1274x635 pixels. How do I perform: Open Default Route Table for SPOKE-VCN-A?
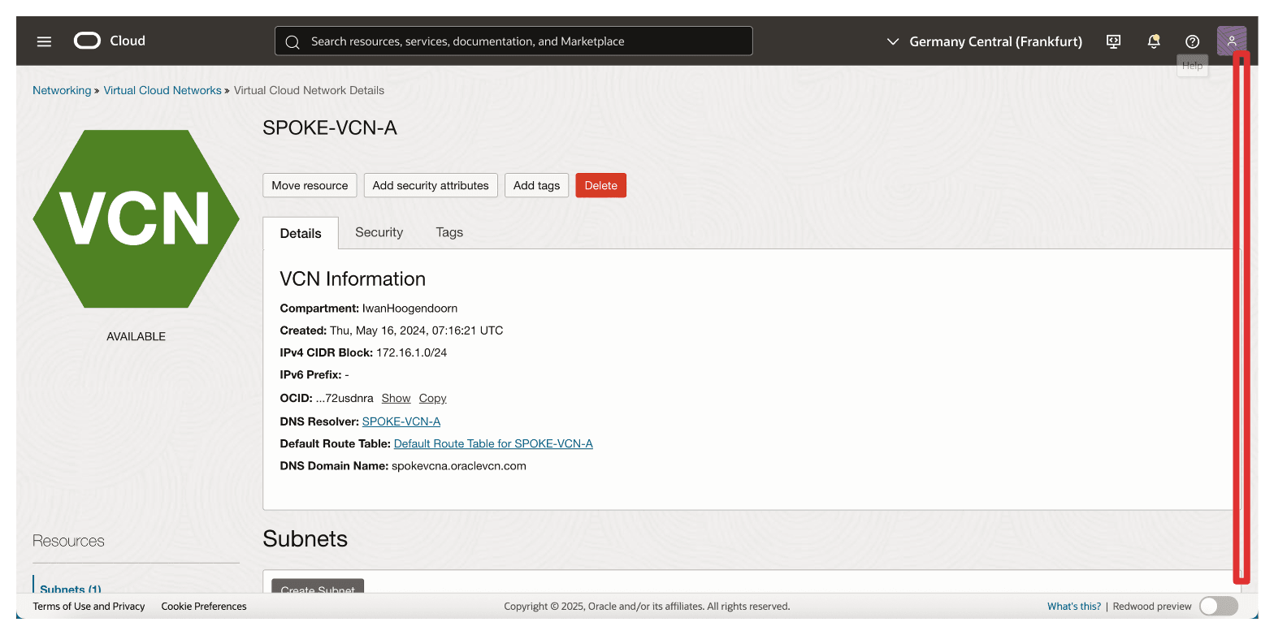coord(493,443)
